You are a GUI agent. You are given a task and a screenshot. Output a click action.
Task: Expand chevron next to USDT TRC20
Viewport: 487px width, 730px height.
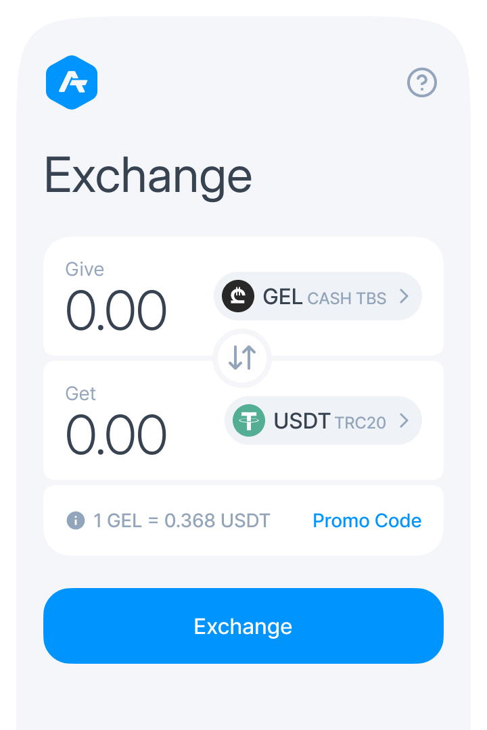point(404,420)
